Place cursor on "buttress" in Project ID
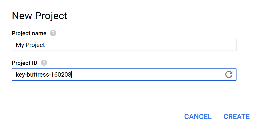The image size is (260, 131). point(38,75)
